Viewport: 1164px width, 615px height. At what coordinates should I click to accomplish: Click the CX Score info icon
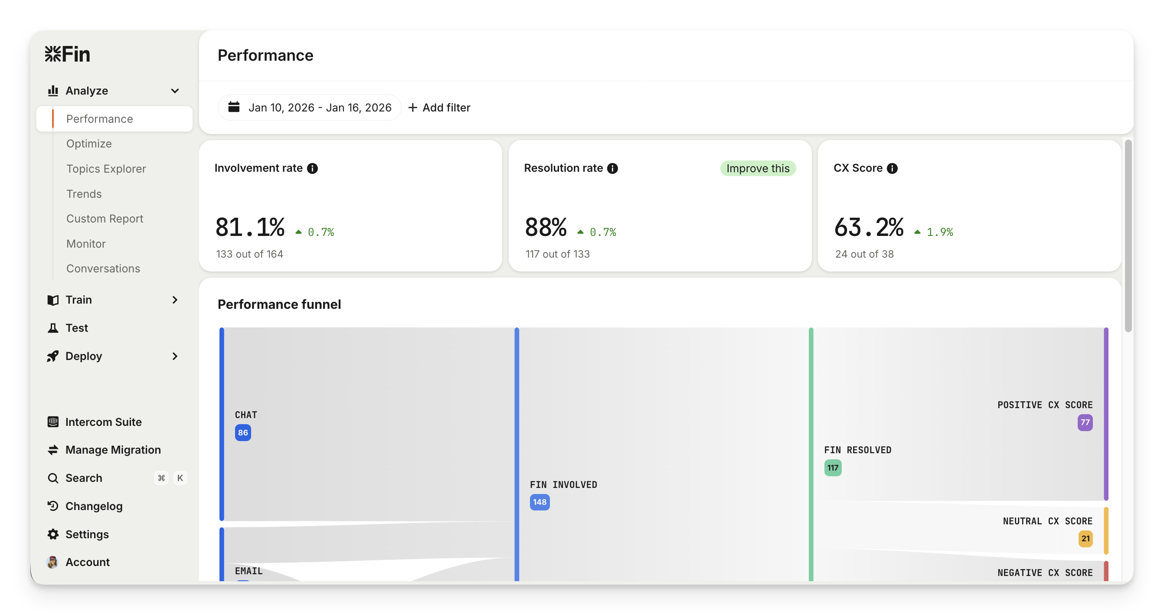[x=892, y=168]
